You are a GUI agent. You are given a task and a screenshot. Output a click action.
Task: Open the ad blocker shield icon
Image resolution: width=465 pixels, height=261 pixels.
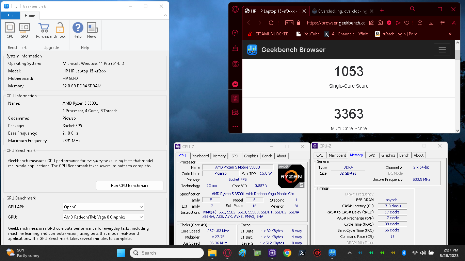pos(389,23)
